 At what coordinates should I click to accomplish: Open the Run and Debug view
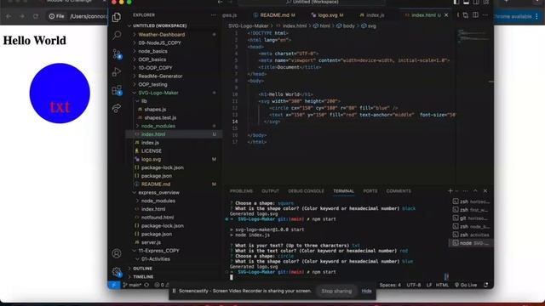pyautogui.click(x=117, y=71)
